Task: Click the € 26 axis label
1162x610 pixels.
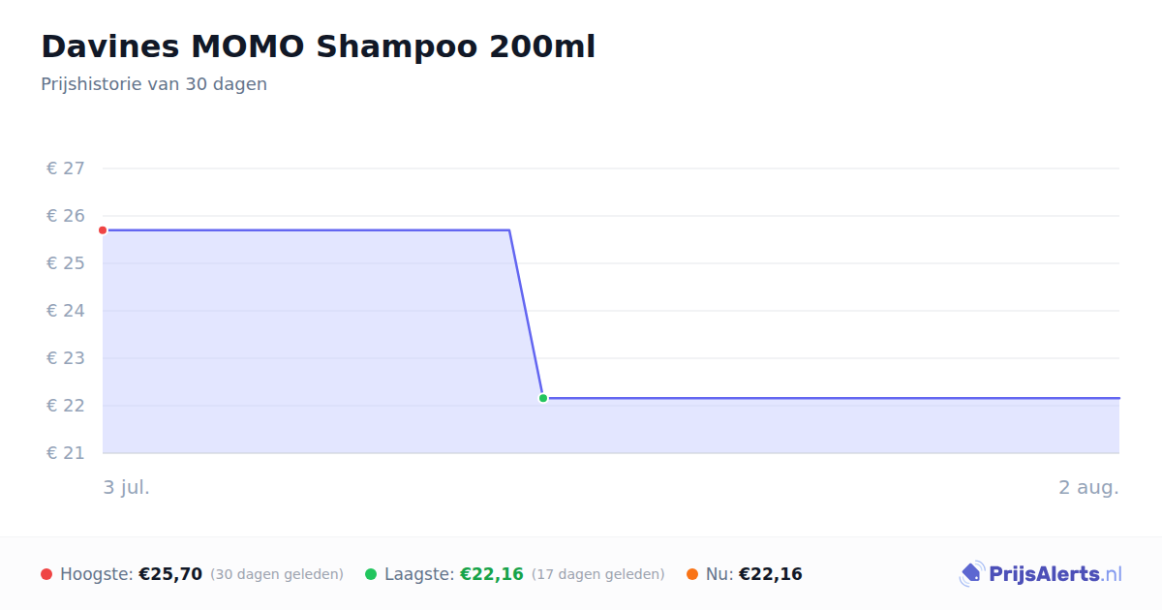Action: pos(66,216)
